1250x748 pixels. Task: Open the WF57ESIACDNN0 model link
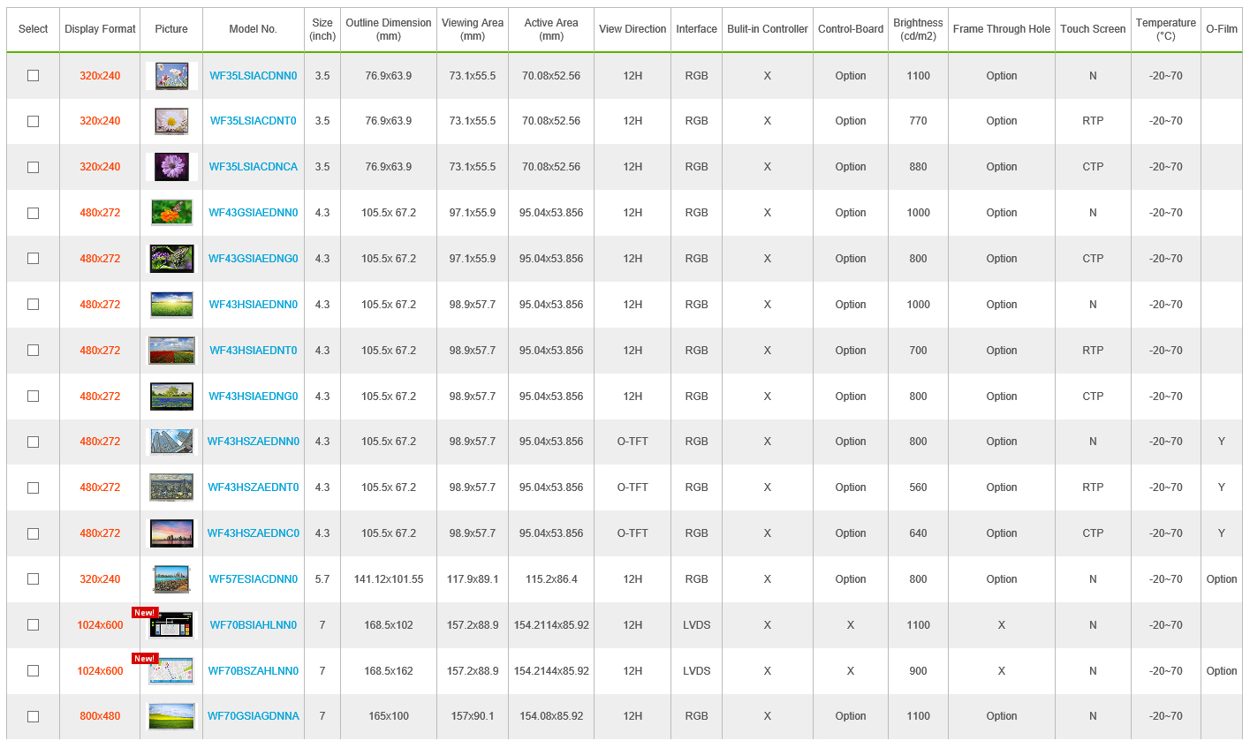pos(254,579)
